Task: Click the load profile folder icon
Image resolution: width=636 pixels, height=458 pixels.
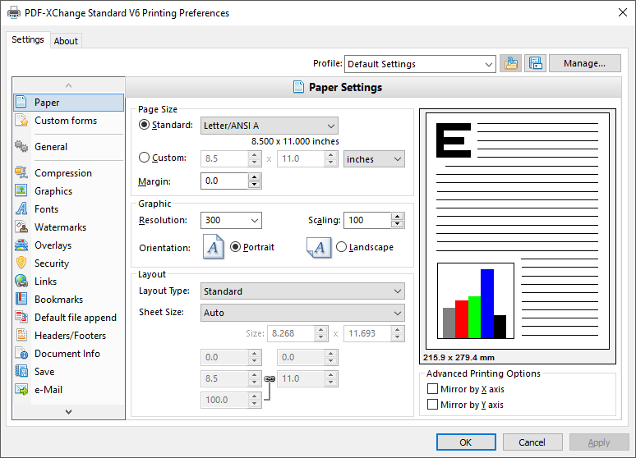Action: click(x=510, y=64)
